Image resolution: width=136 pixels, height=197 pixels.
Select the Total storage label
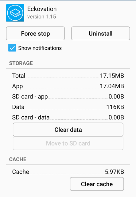tap(19, 76)
